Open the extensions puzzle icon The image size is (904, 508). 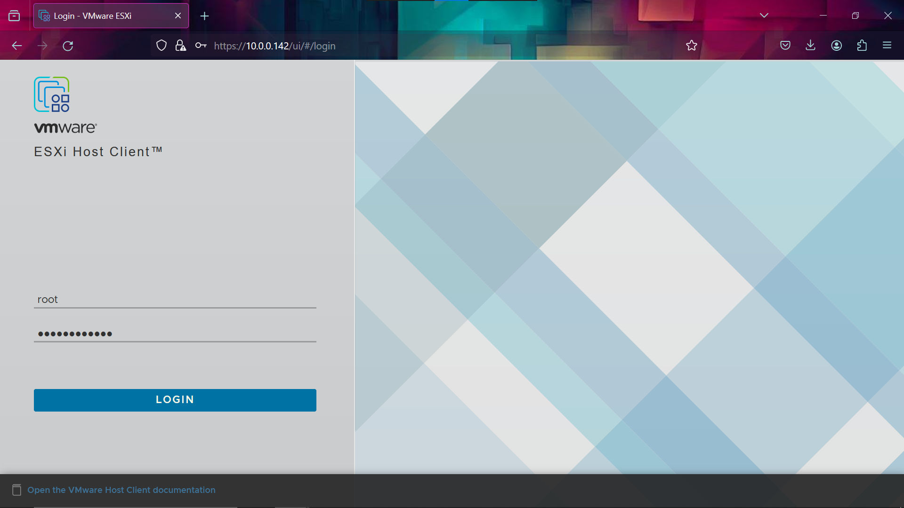862,46
